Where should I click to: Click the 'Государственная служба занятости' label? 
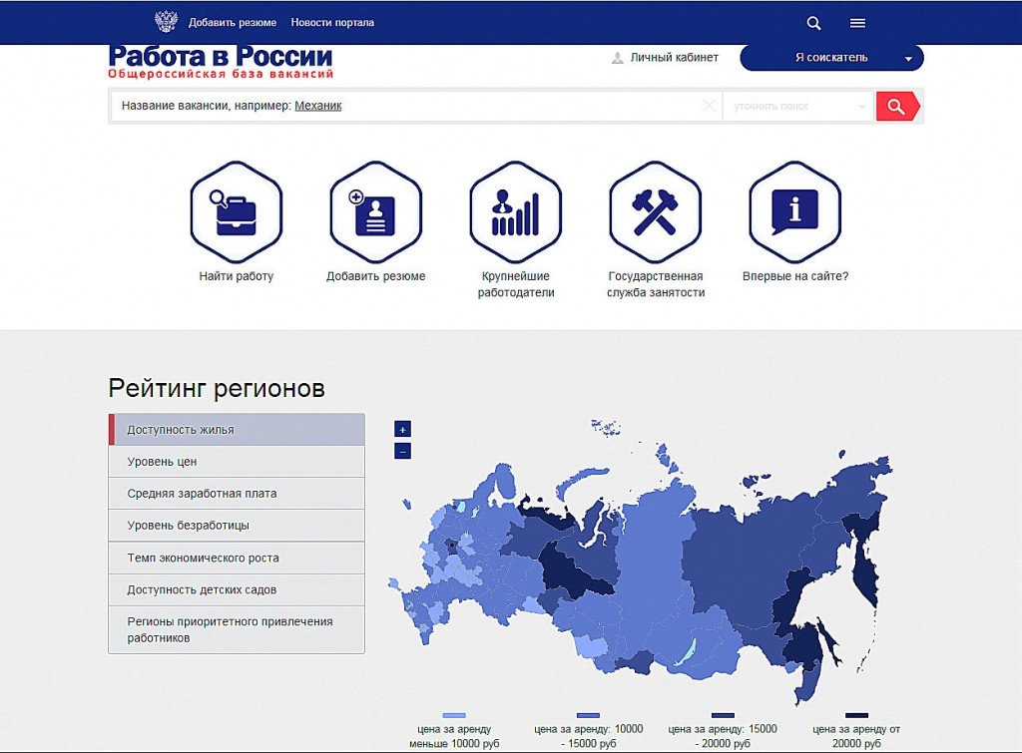click(656, 284)
